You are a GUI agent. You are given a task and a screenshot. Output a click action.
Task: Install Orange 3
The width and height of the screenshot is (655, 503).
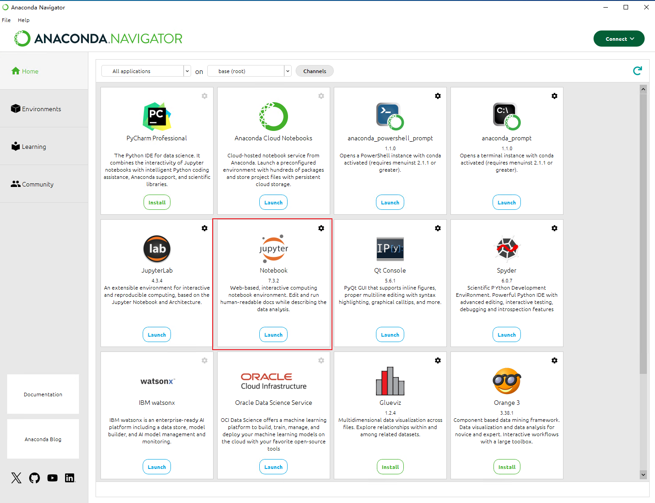coord(507,467)
